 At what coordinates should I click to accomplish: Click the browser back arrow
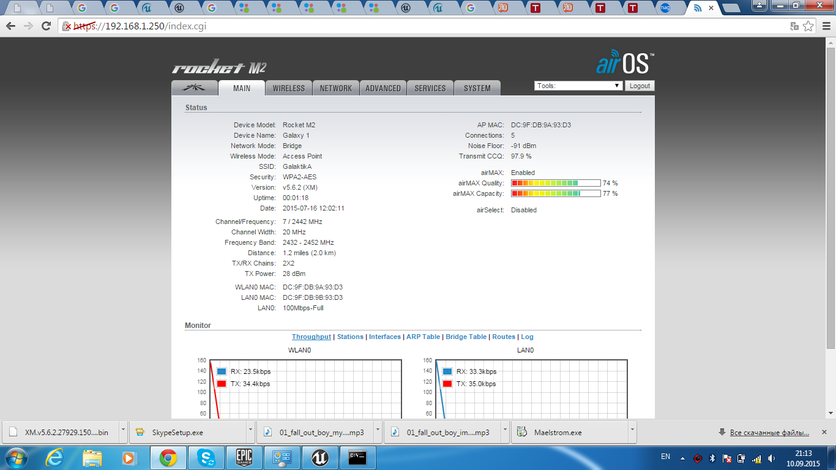10,26
